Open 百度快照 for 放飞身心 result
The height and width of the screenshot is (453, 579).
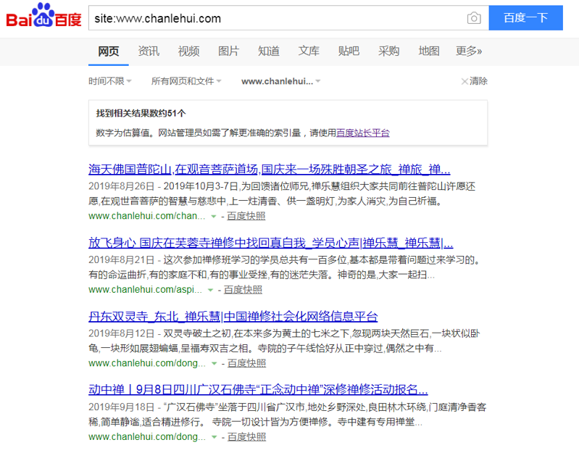243,289
